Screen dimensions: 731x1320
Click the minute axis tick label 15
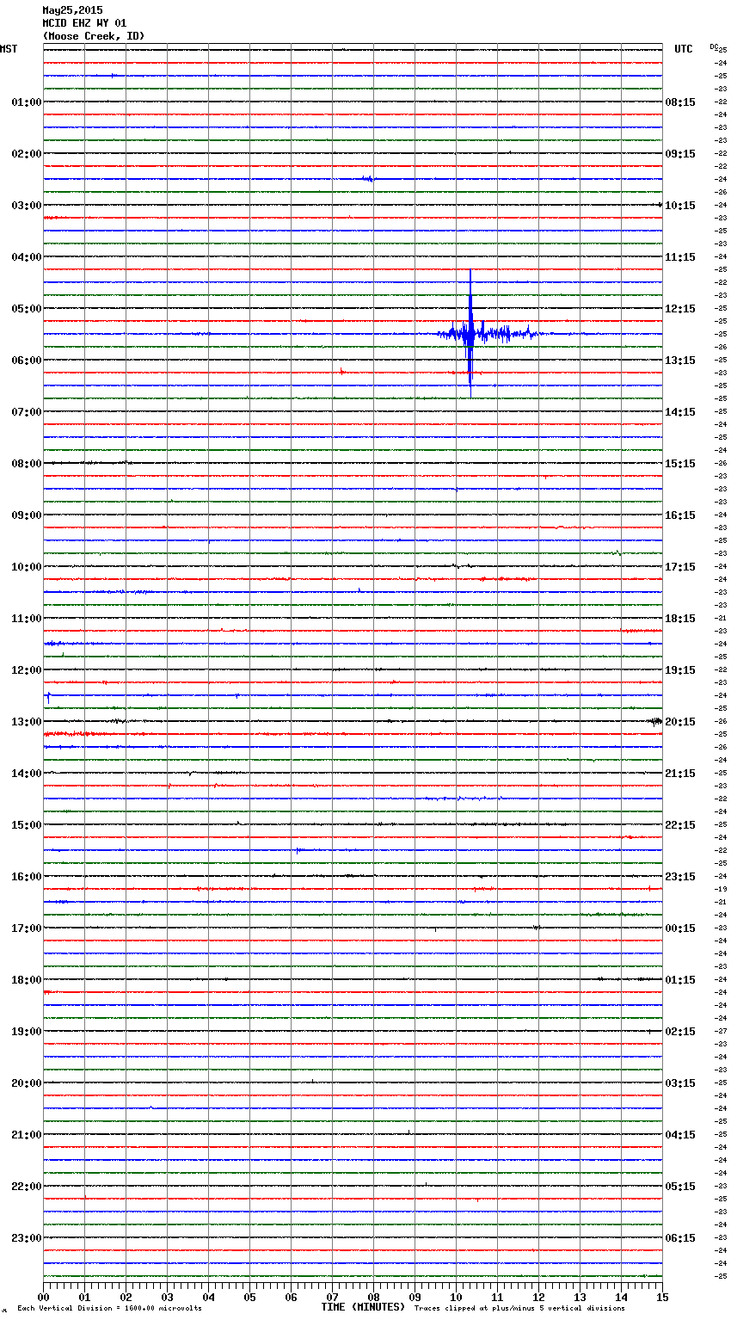(x=662, y=1297)
